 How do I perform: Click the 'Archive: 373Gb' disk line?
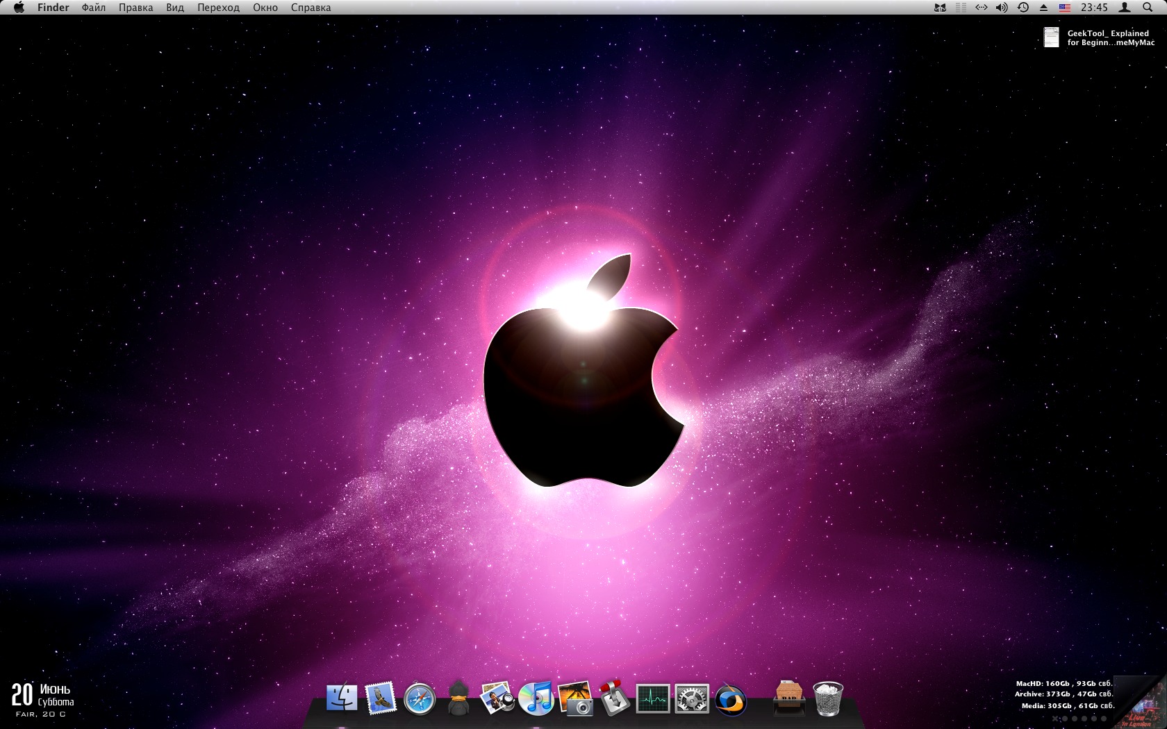[1064, 694]
